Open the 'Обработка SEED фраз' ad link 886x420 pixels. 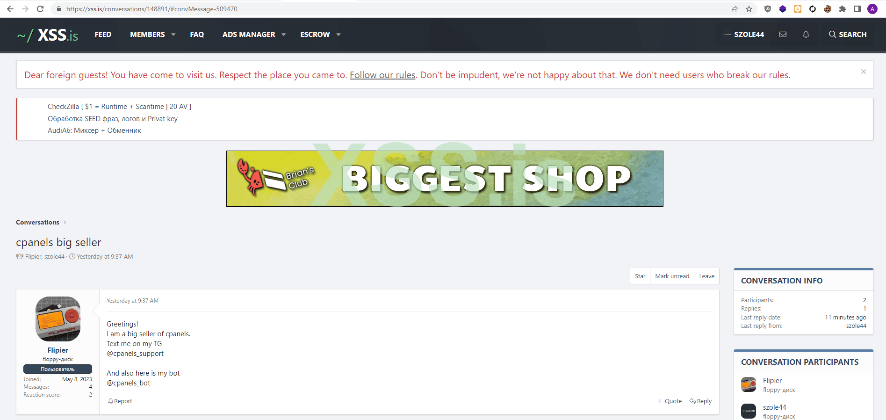(113, 119)
